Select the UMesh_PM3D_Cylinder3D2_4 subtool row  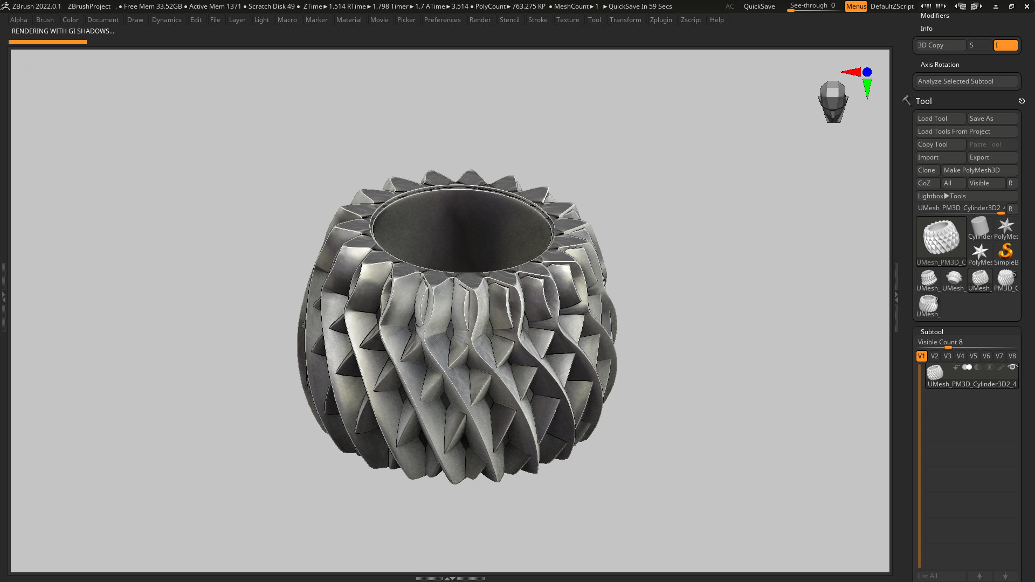point(972,376)
